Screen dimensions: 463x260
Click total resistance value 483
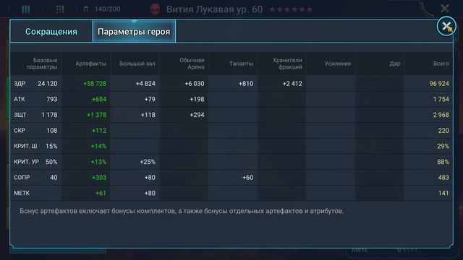tap(443, 178)
